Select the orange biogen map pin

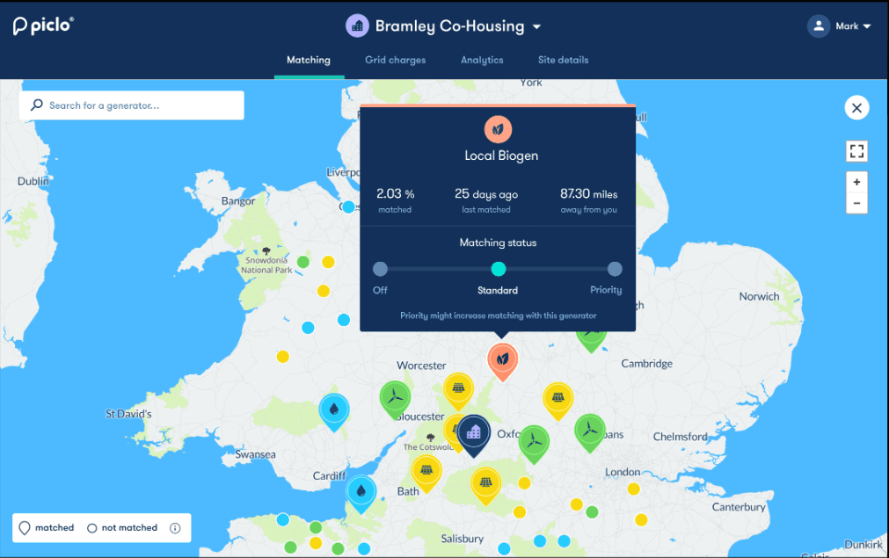(x=502, y=361)
